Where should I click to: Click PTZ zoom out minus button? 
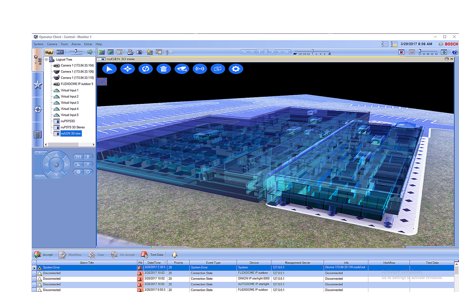point(40,176)
